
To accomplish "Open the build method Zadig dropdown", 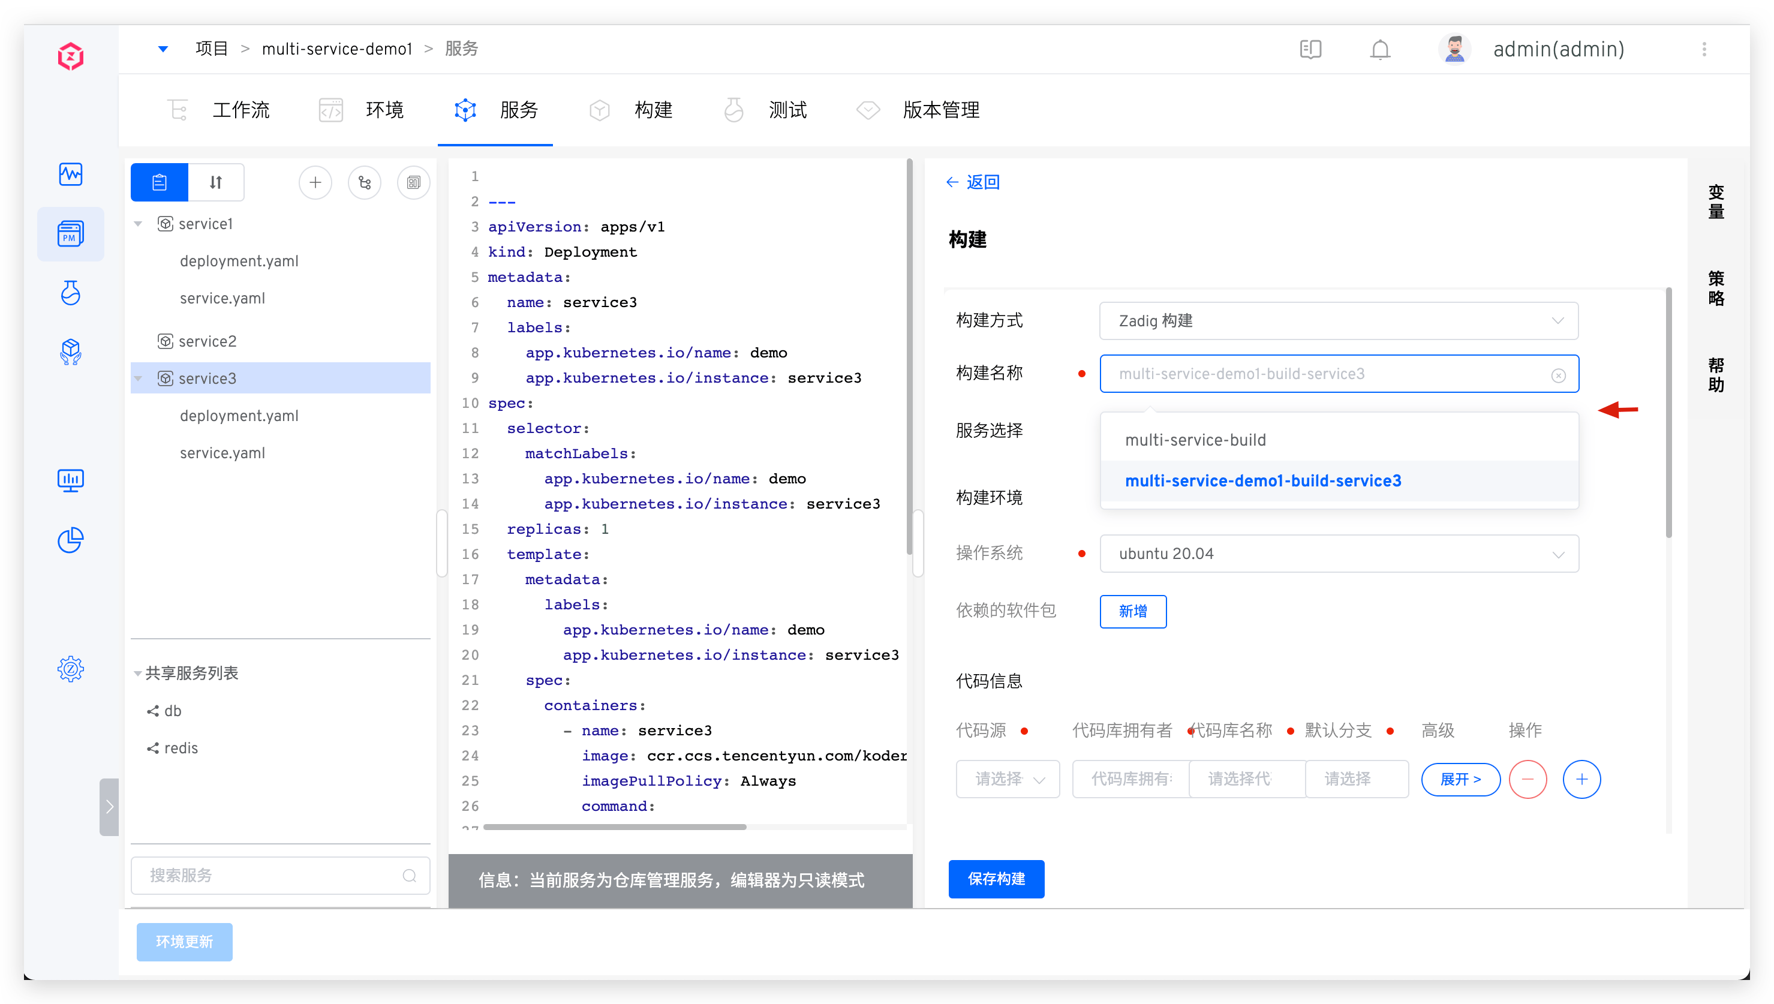I will (1338, 321).
